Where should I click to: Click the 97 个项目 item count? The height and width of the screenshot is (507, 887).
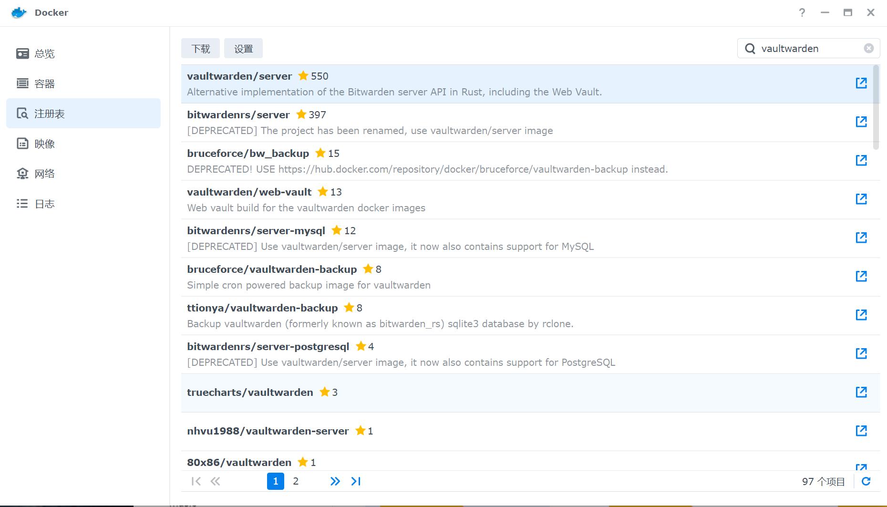click(x=823, y=482)
